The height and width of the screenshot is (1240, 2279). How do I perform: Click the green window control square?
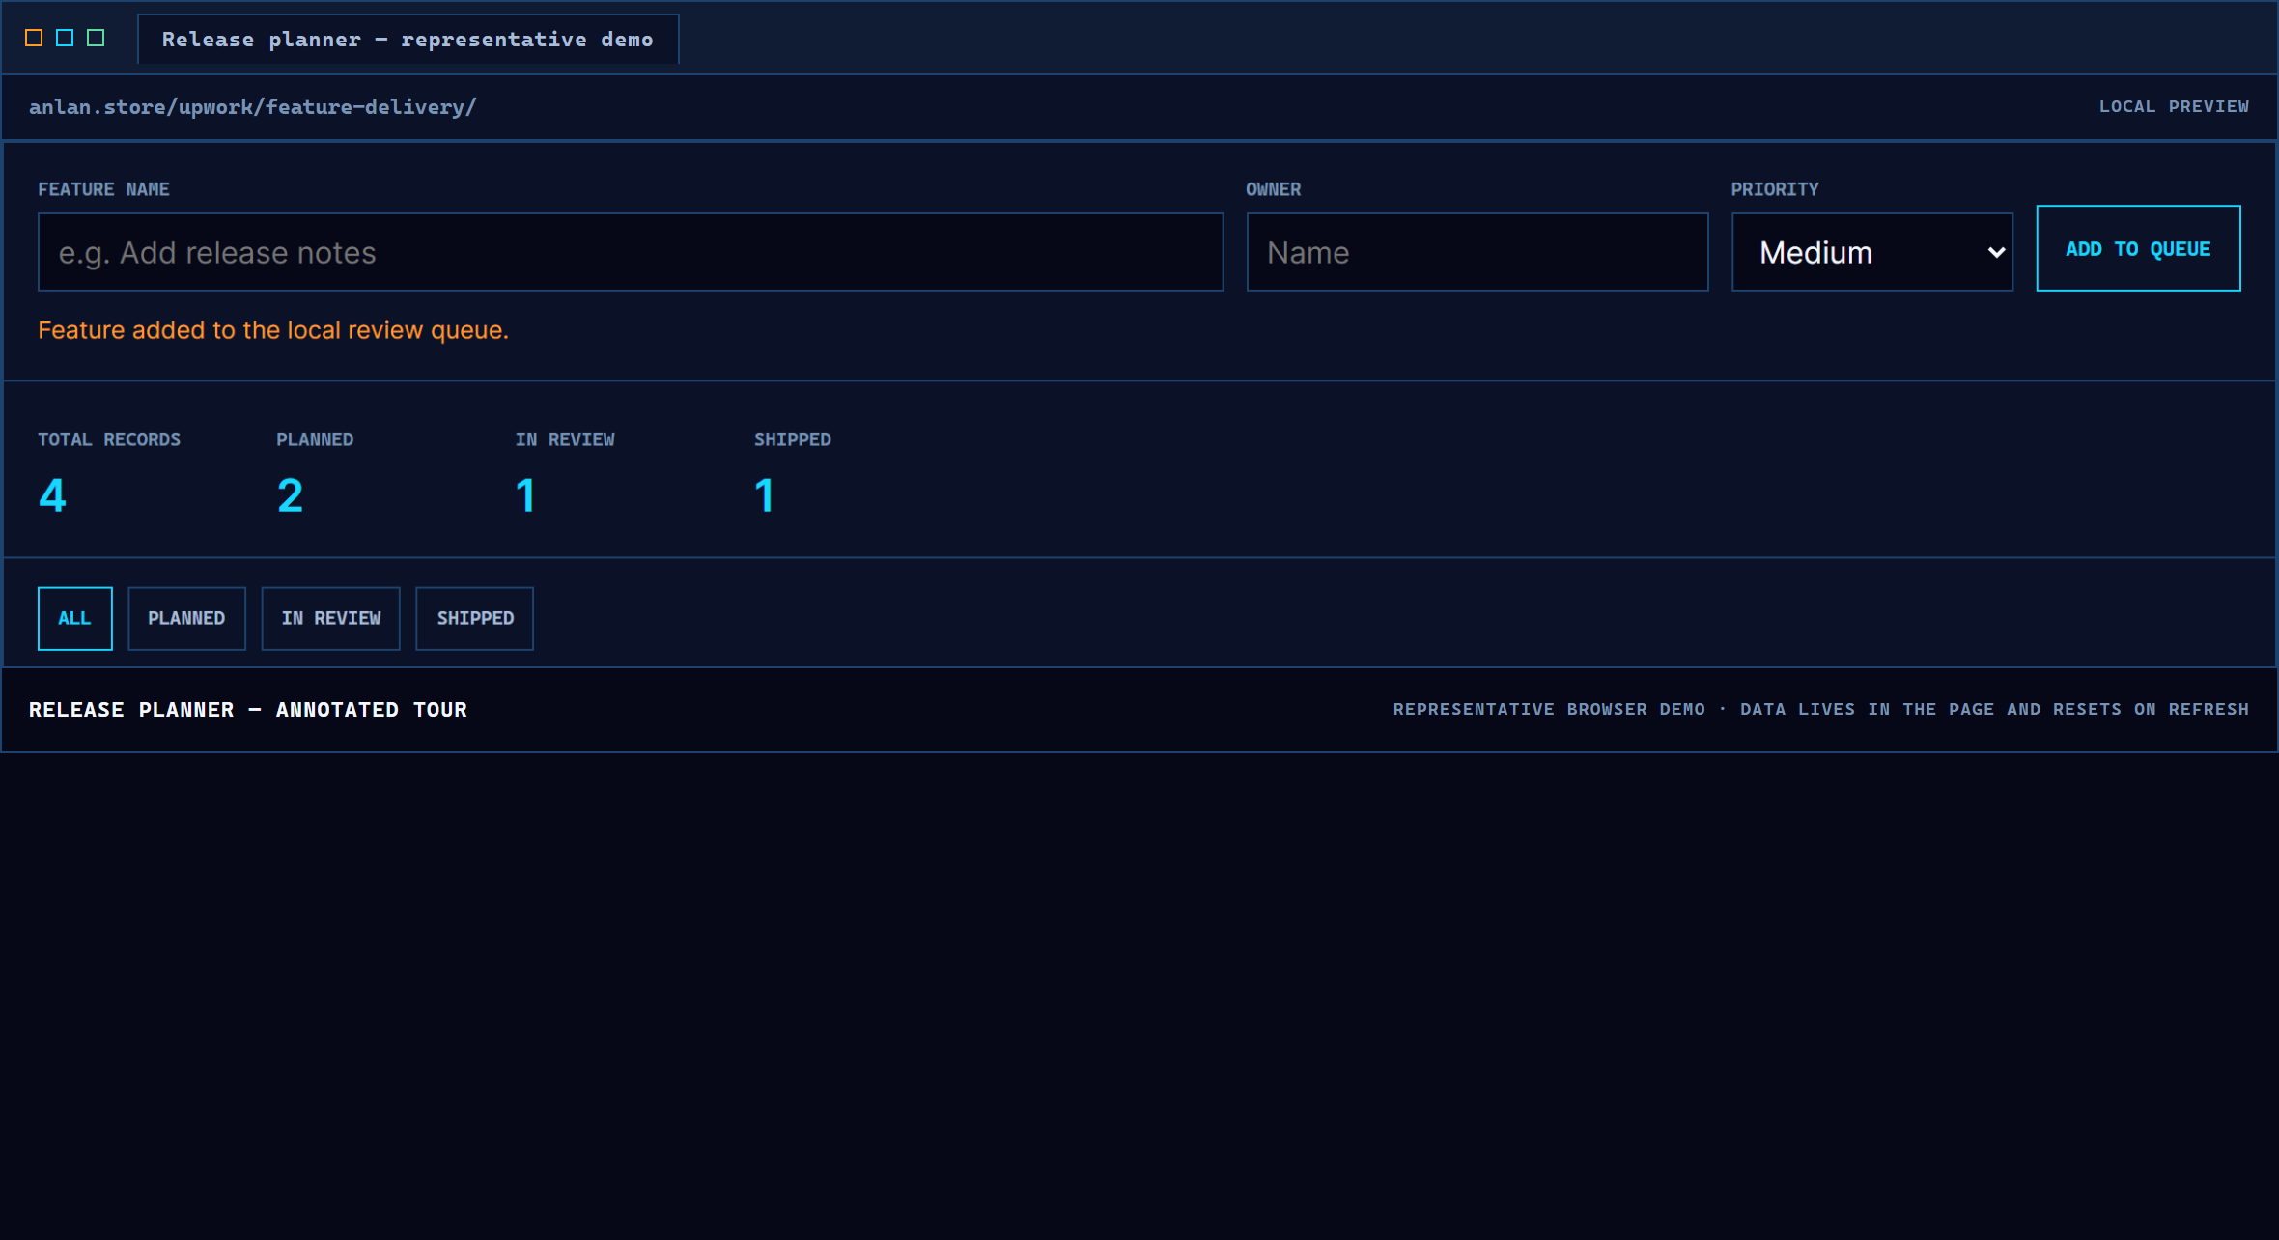pos(96,38)
